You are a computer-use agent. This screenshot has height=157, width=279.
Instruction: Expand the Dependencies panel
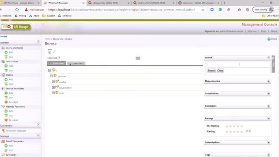pos(269,82)
